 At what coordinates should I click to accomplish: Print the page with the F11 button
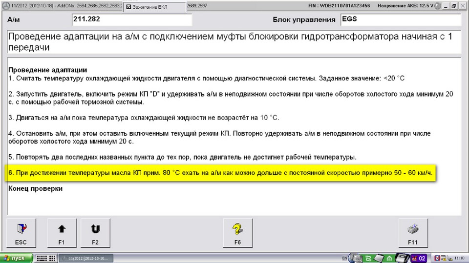(413, 233)
